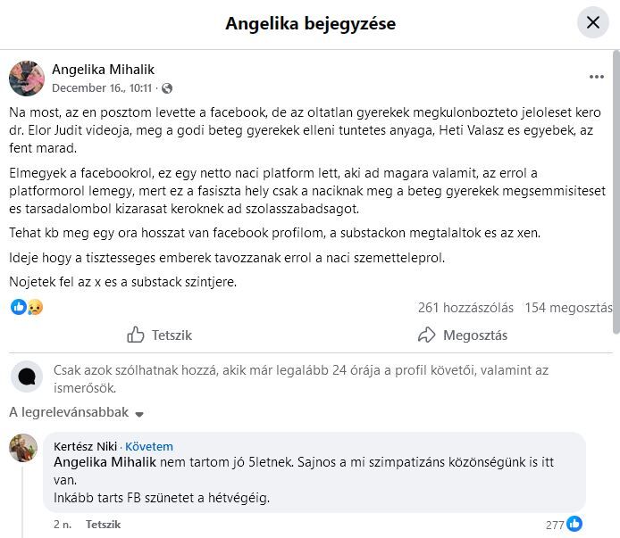Click the share arrow icon

coord(427,335)
